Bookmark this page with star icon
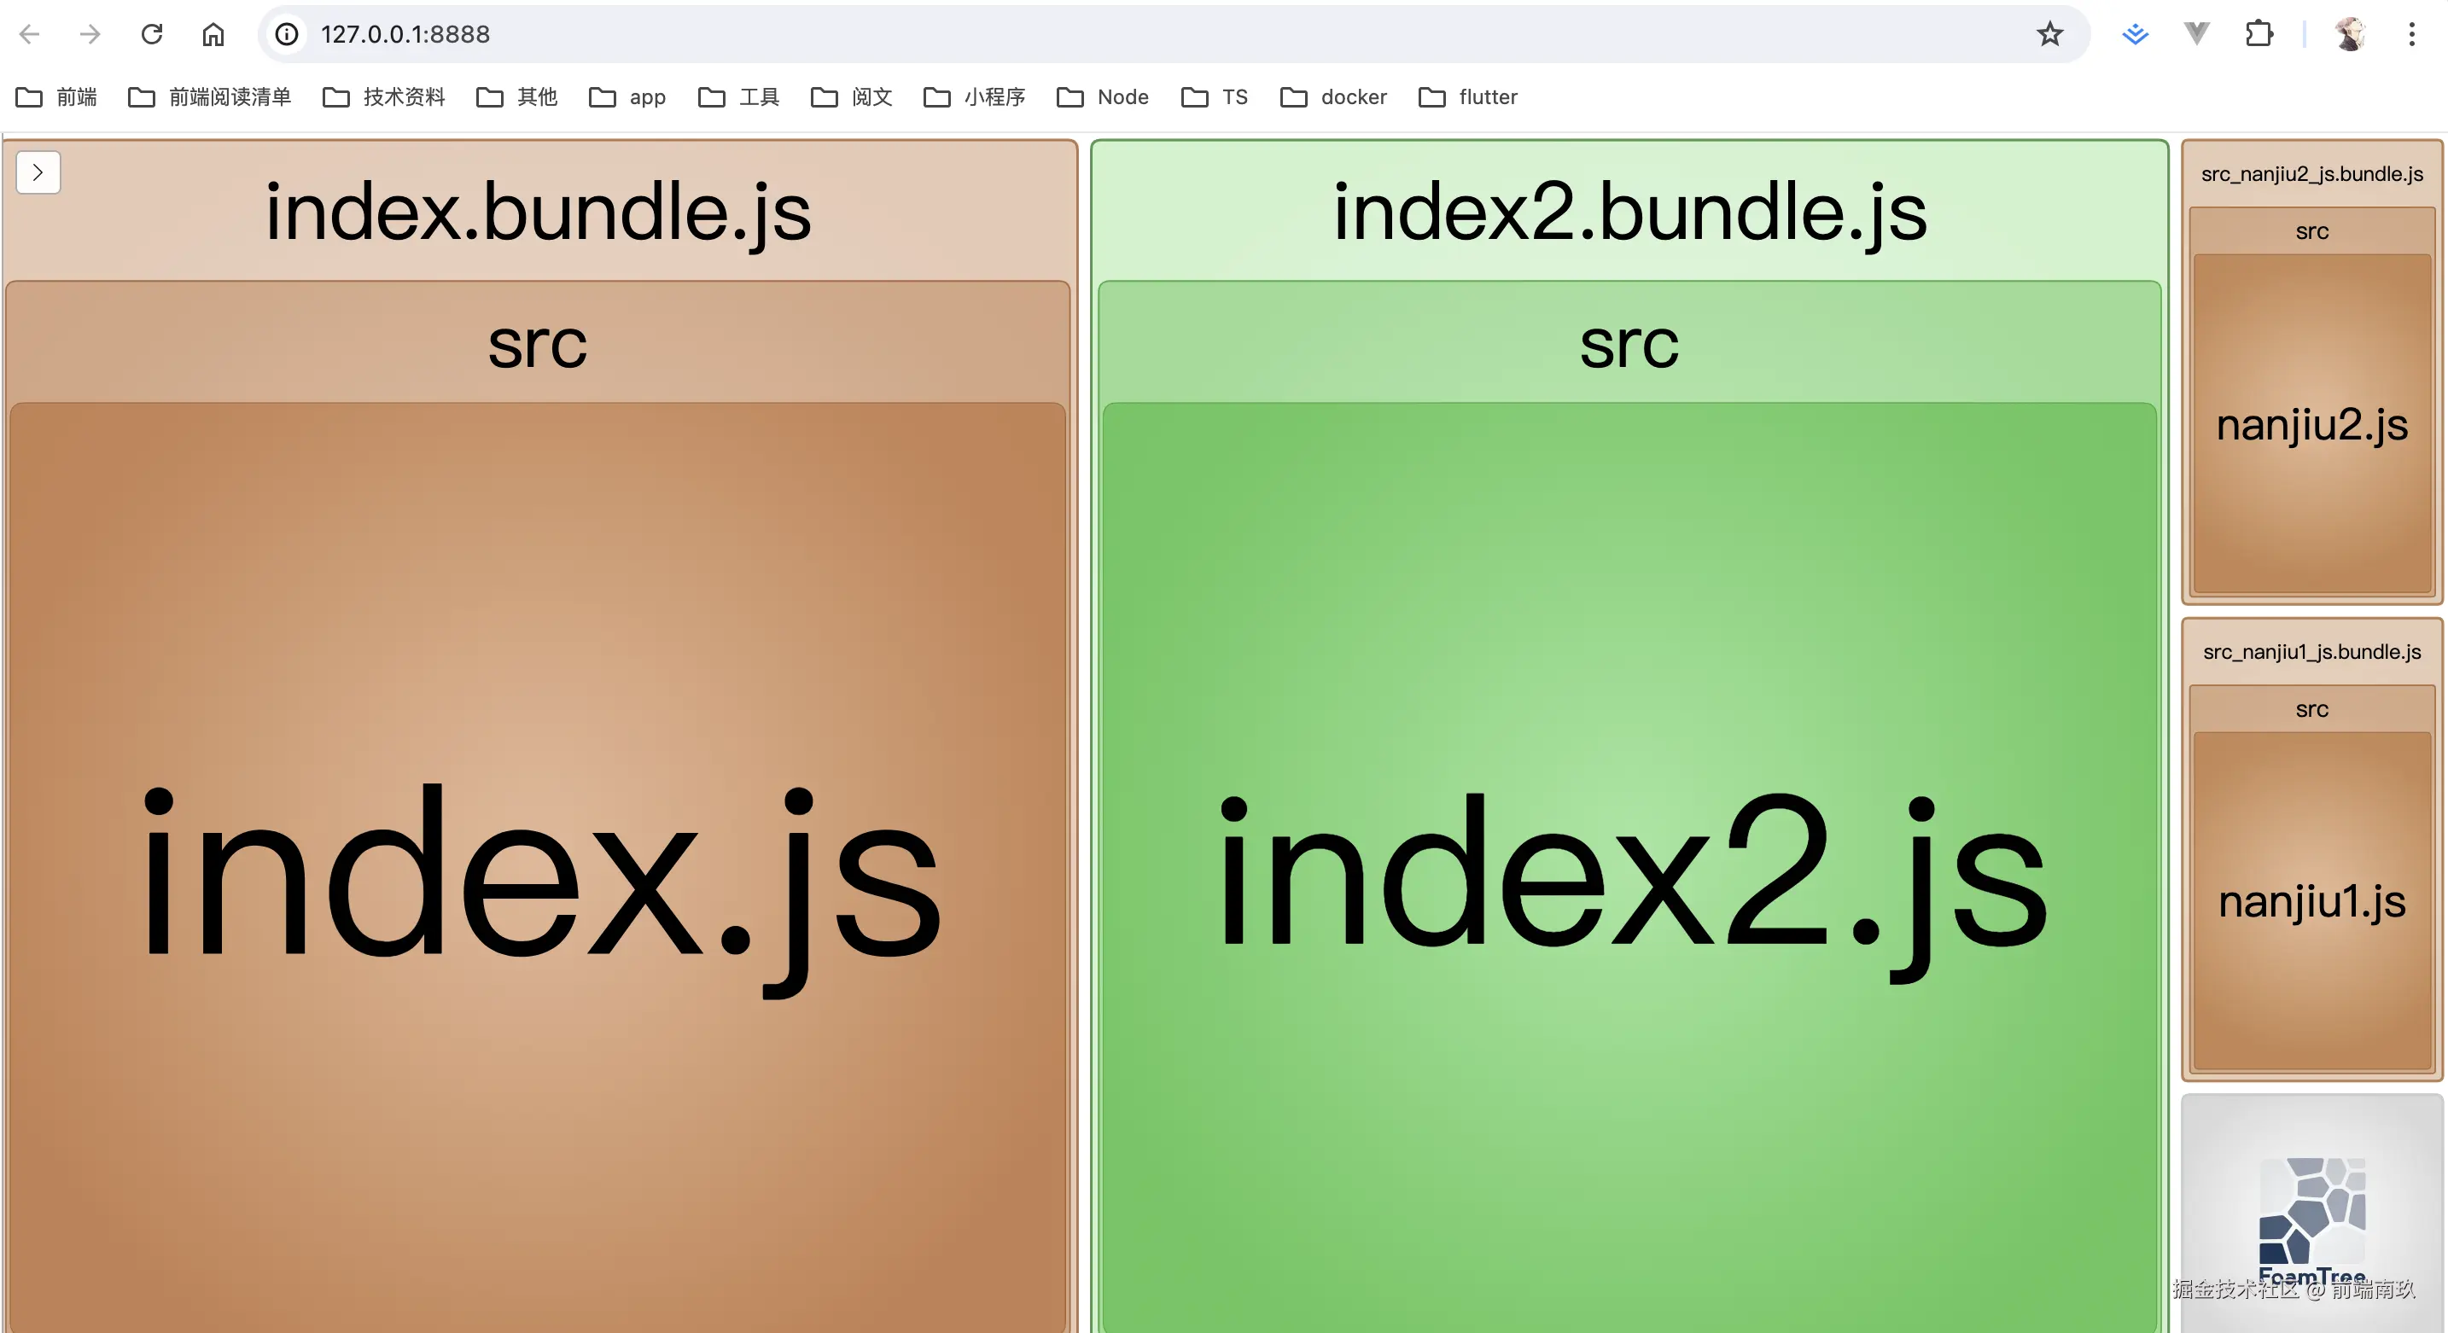 click(2050, 34)
